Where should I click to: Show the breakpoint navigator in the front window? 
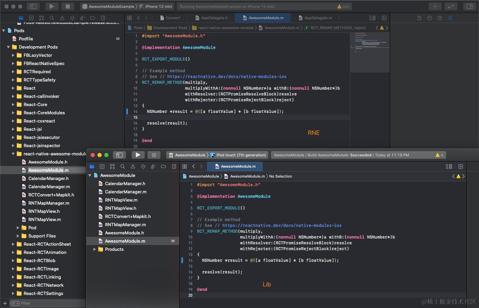164,167
